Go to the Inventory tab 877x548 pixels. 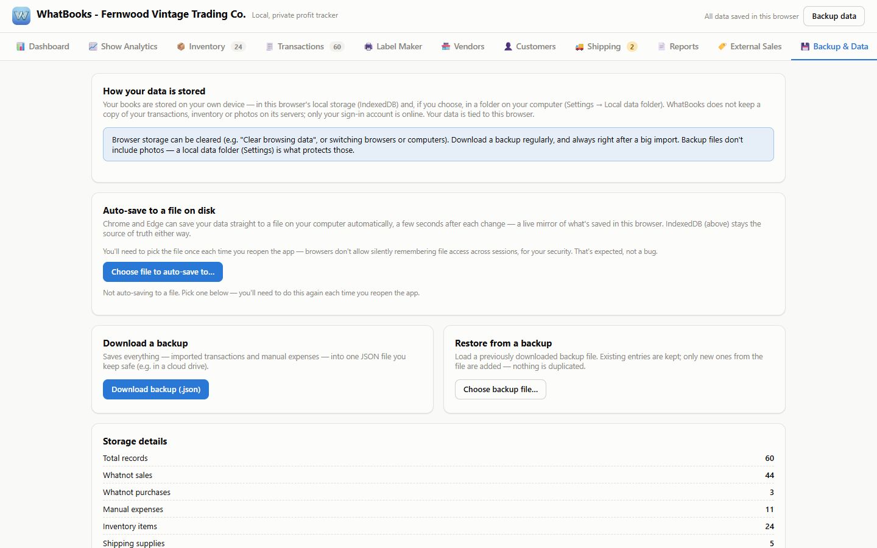[211, 46]
